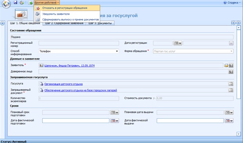The width and height of the screenshot is (243, 143).
Task: Click the Дата фактической выдачи input field
Action: (x=190, y=121)
